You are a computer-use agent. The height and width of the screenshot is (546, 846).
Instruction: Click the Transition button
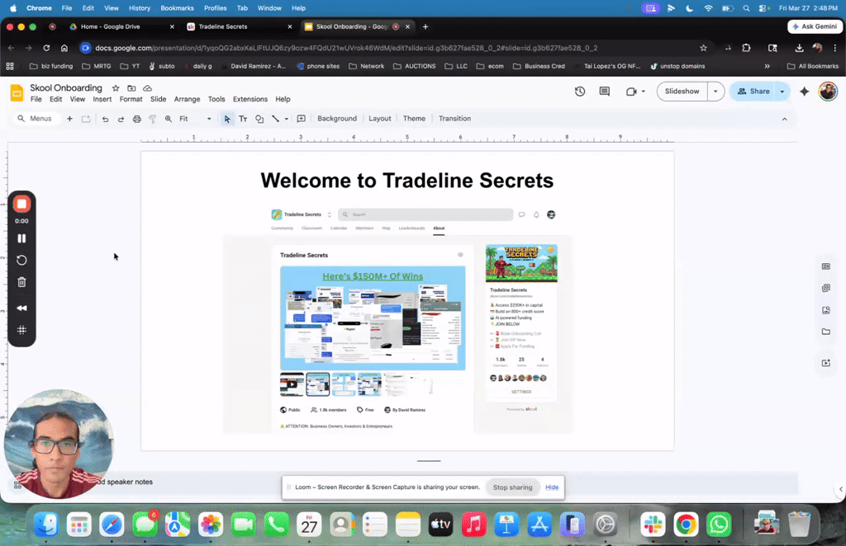455,119
